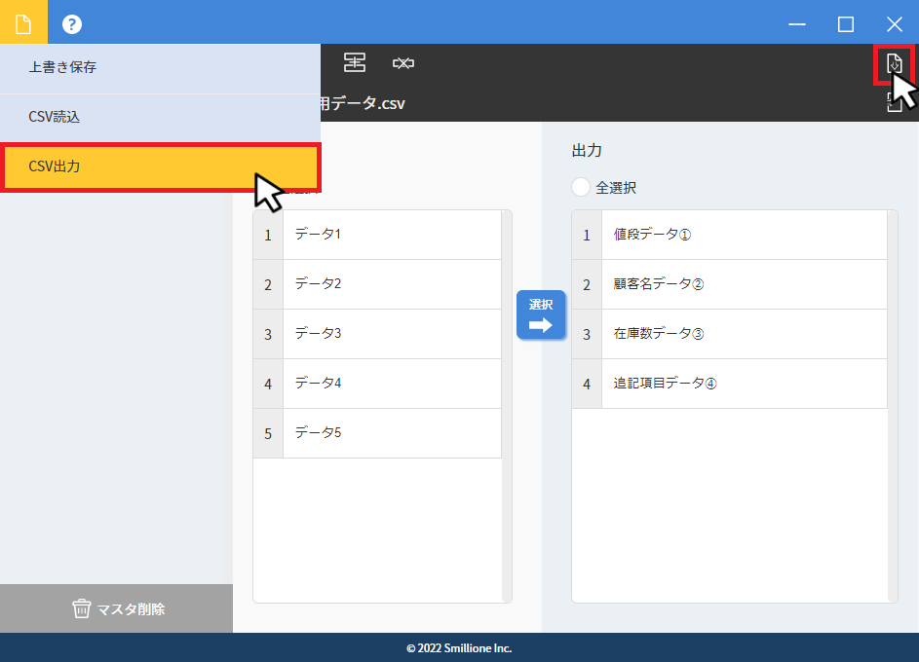
Task: Click the unlink chain toolbar icon
Action: (403, 63)
